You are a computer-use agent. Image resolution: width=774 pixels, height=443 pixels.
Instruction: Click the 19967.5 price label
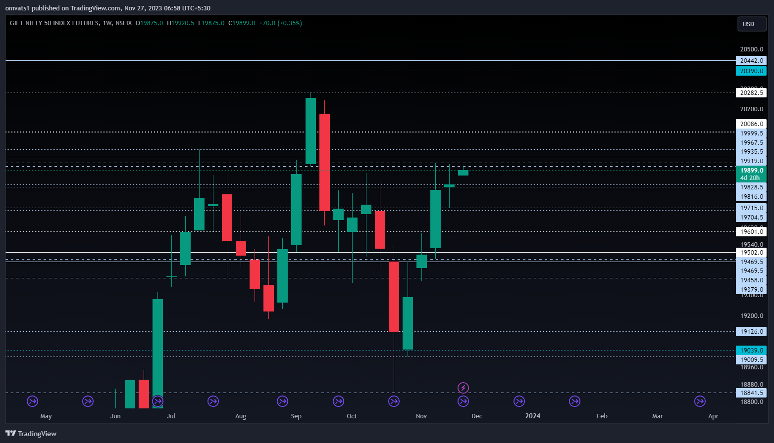point(751,143)
